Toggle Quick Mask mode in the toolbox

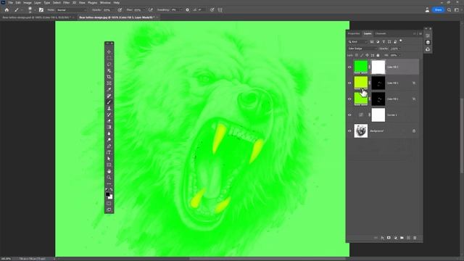(109, 204)
